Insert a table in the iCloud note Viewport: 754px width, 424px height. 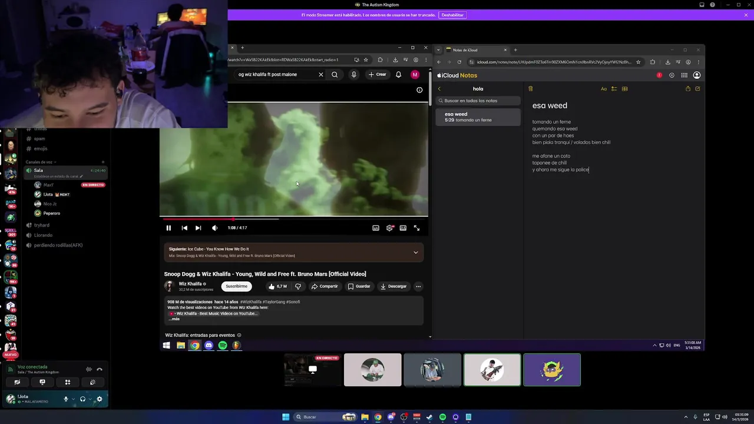pyautogui.click(x=624, y=89)
